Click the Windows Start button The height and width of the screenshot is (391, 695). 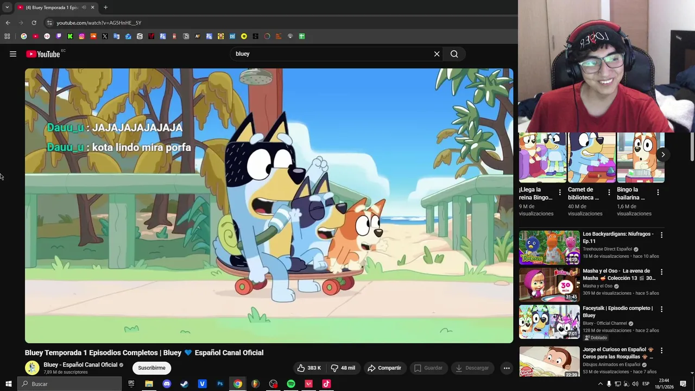click(x=9, y=384)
